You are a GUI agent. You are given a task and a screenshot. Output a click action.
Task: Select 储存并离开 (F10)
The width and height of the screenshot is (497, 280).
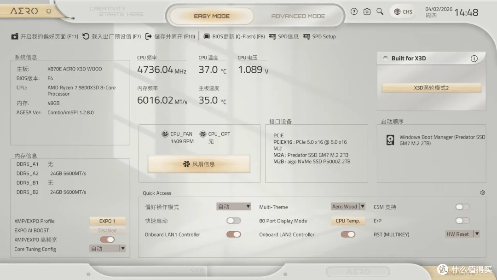170,36
